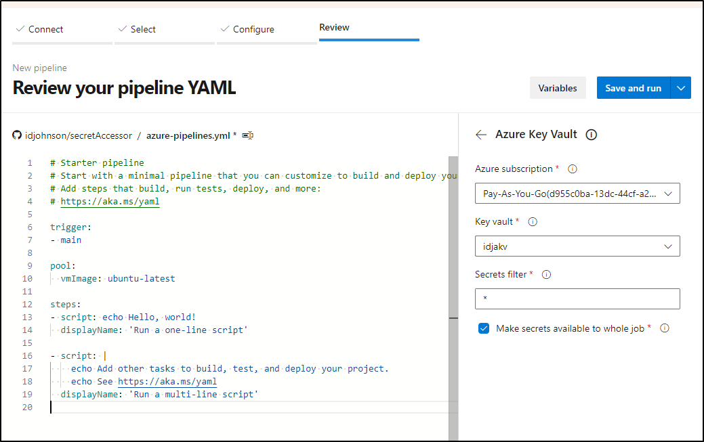Show info for Key vault field
Viewport: 704px width, 442px height.
click(x=533, y=221)
